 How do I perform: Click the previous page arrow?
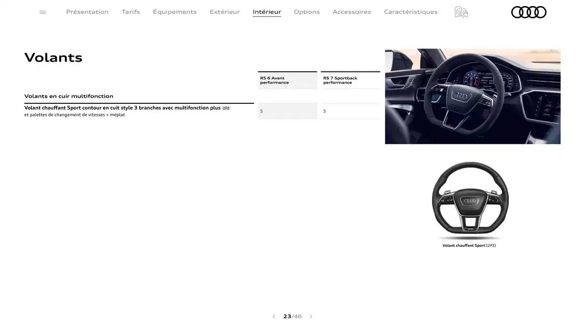click(x=273, y=315)
